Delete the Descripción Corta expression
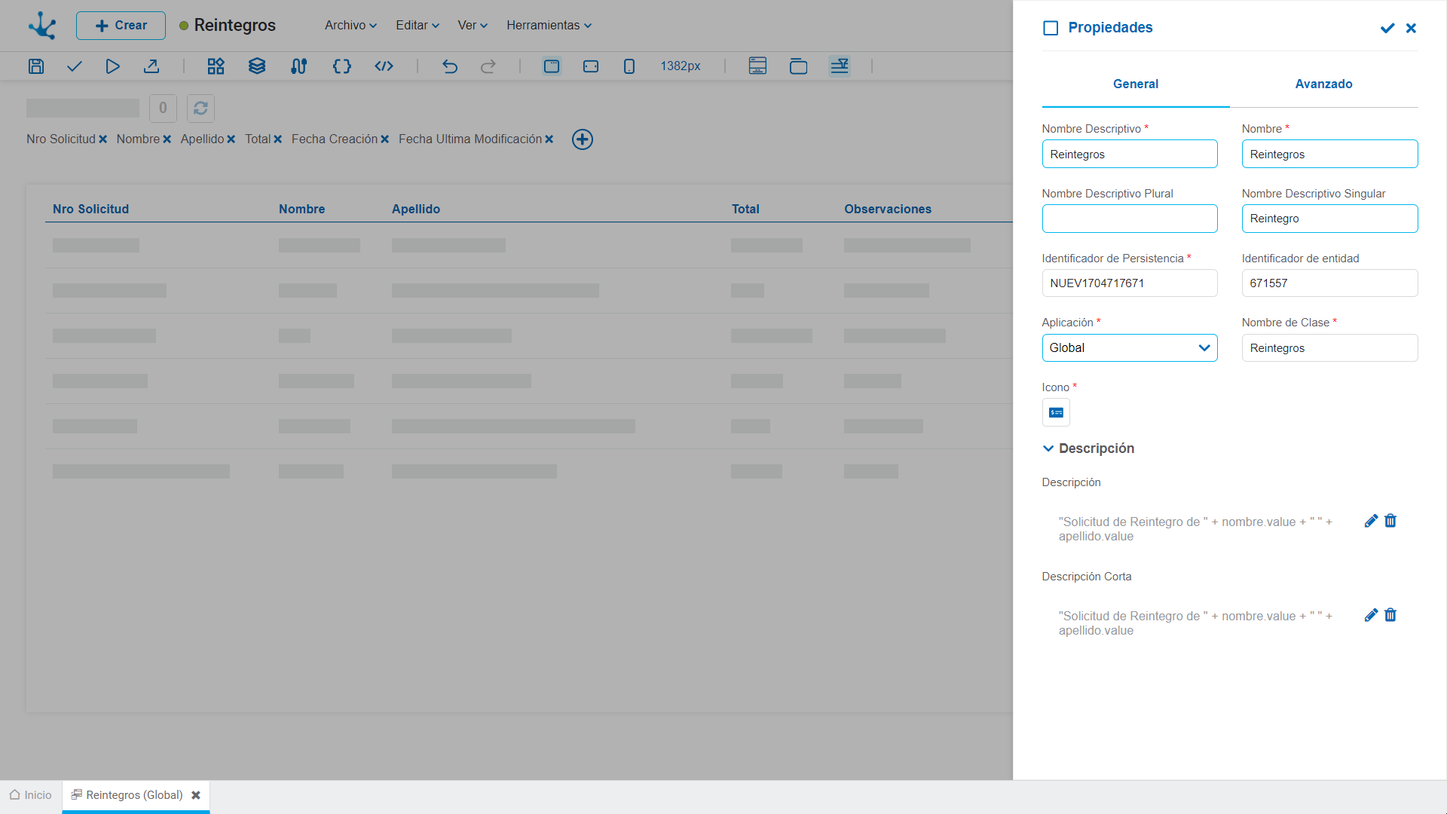 click(1390, 615)
